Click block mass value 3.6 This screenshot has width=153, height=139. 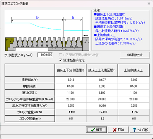coord(102,119)
